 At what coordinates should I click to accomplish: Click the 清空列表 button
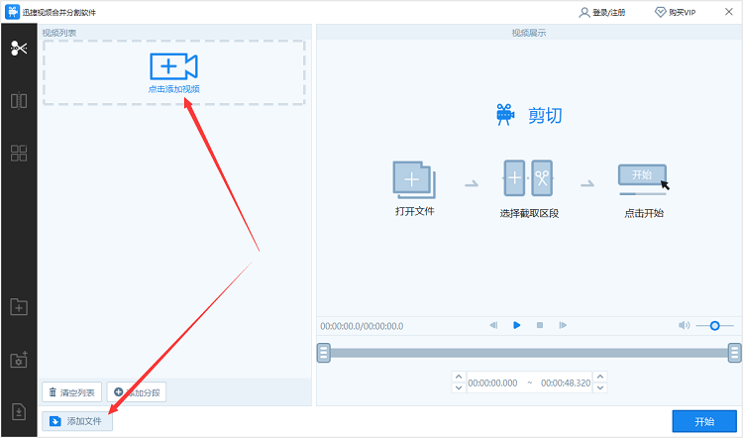72,392
